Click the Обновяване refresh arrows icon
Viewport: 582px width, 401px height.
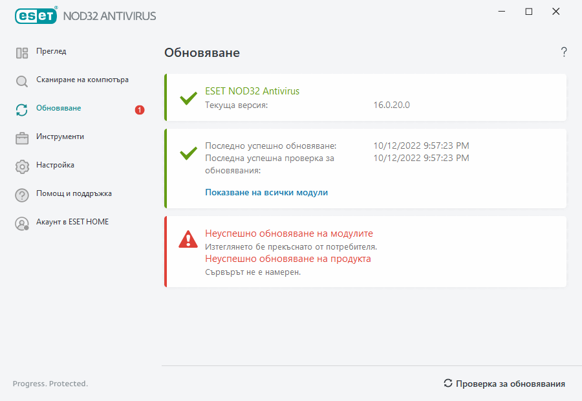pyautogui.click(x=21, y=109)
